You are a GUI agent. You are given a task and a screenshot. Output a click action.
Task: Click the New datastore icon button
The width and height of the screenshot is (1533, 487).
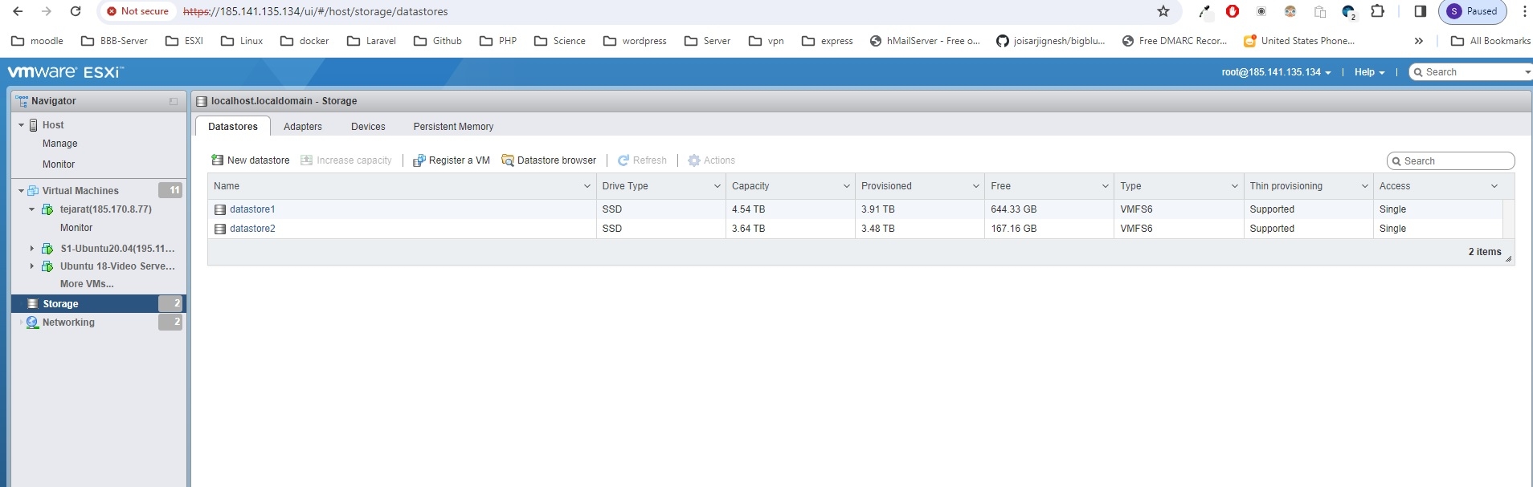point(217,160)
